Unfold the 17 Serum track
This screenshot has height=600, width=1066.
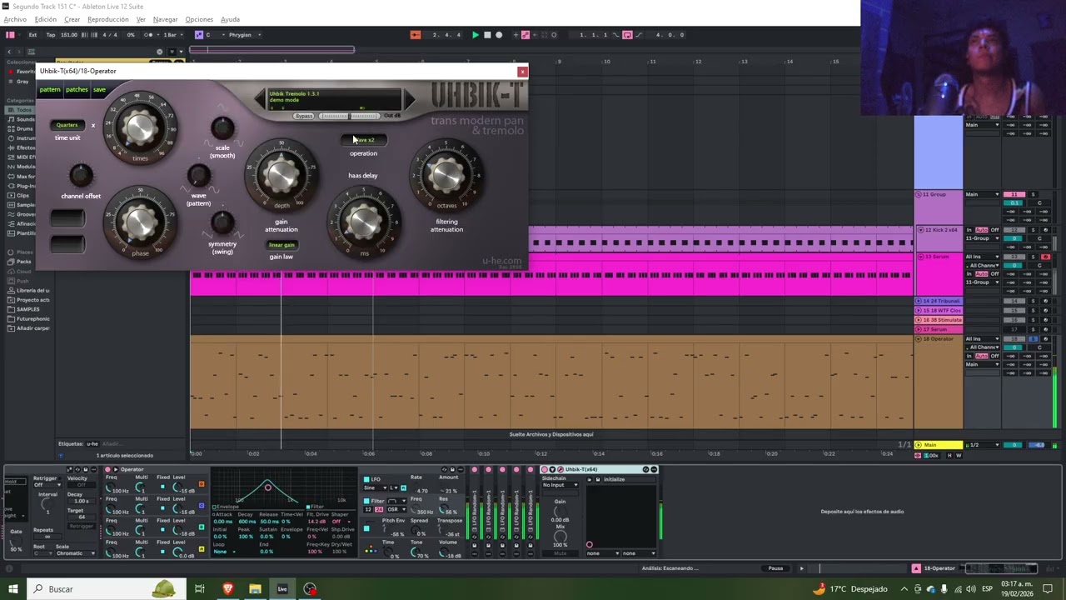pos(919,329)
